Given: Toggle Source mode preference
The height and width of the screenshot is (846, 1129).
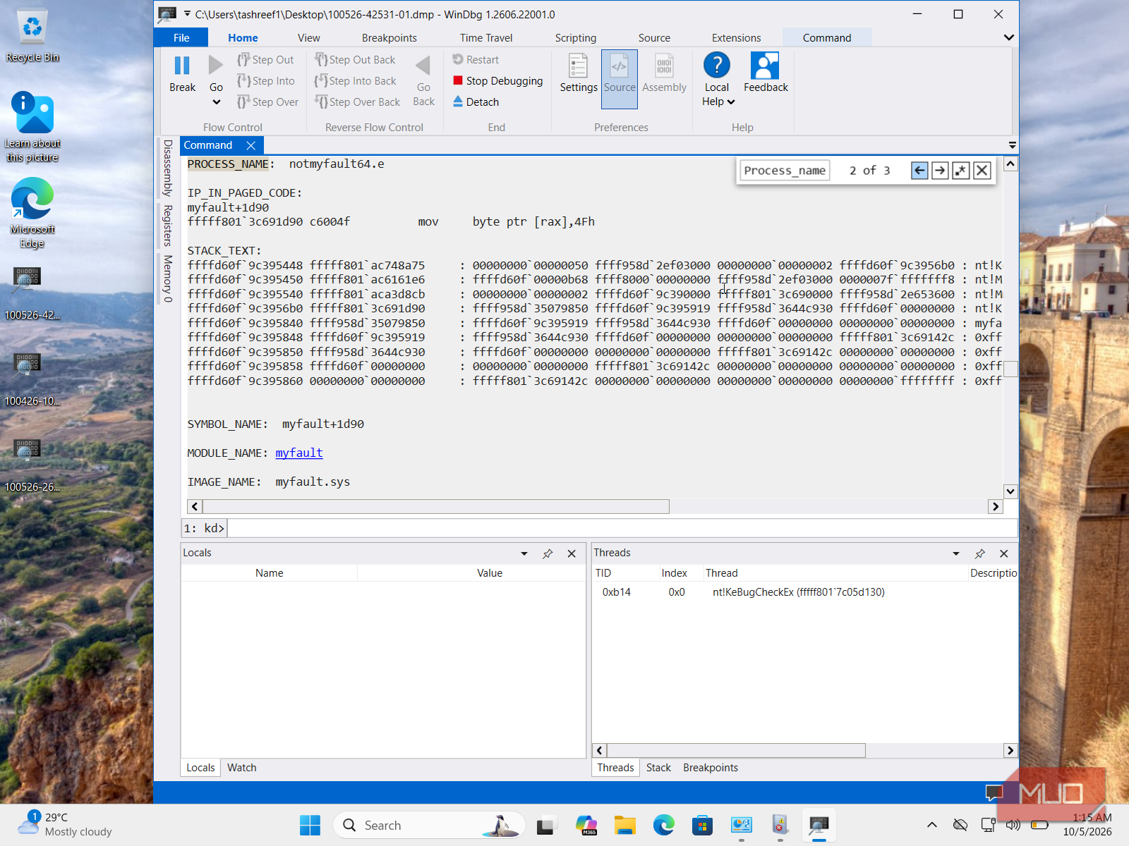Looking at the screenshot, I should tap(620, 79).
